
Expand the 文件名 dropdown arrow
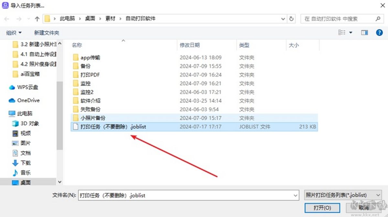pyautogui.click(x=295, y=195)
